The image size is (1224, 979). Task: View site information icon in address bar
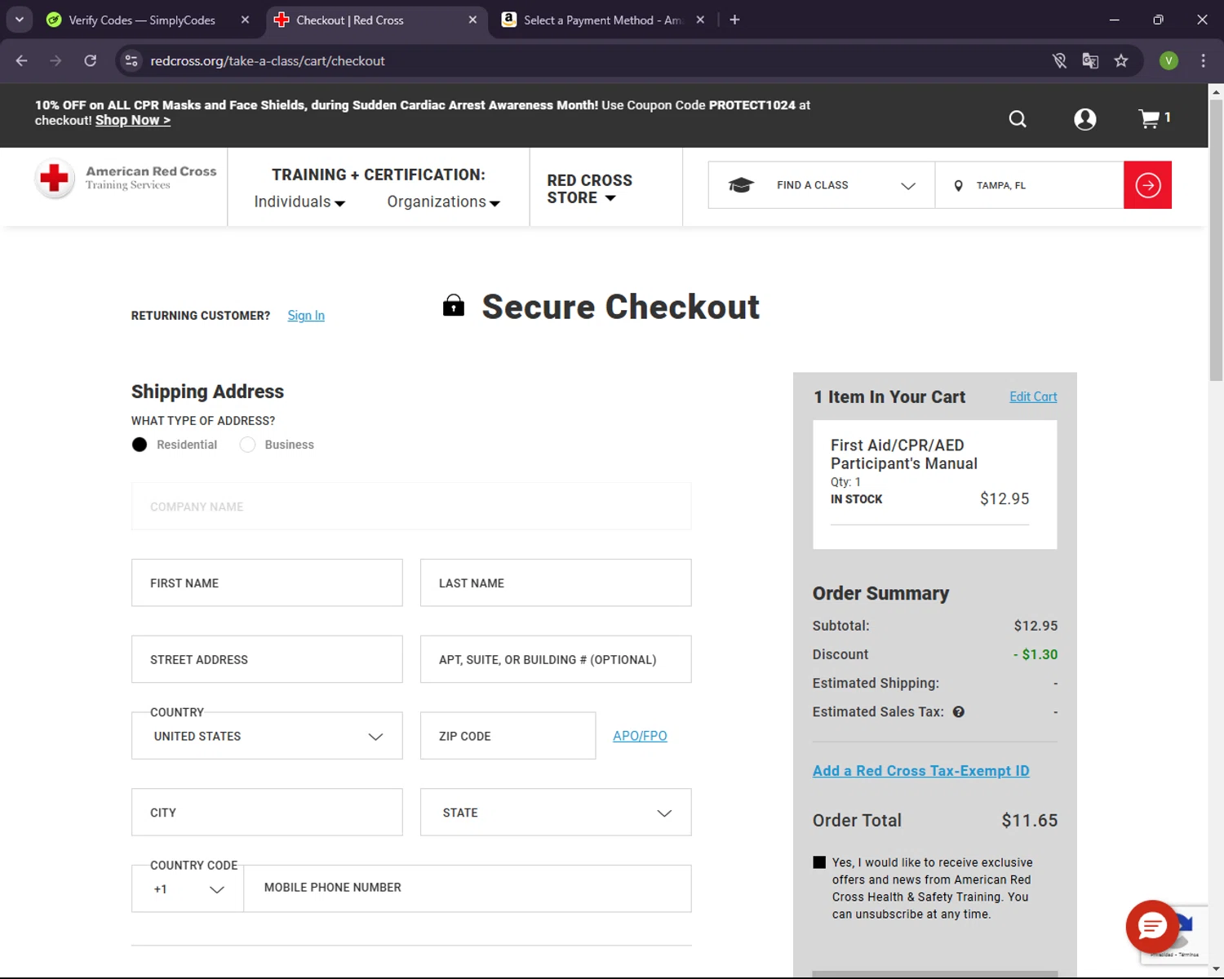tap(131, 60)
